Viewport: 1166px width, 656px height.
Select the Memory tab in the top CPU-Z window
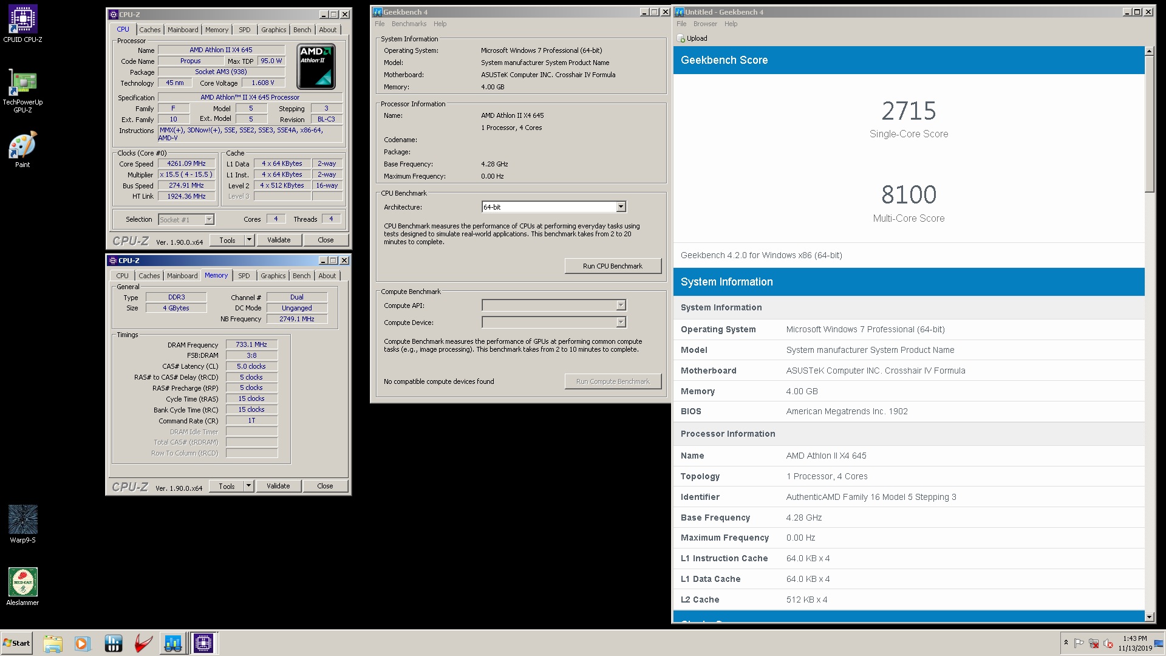click(217, 30)
